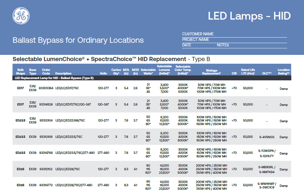Click the 'Rated Life L70 (Hrs)' header
The image size is (304, 195).
click(248, 72)
